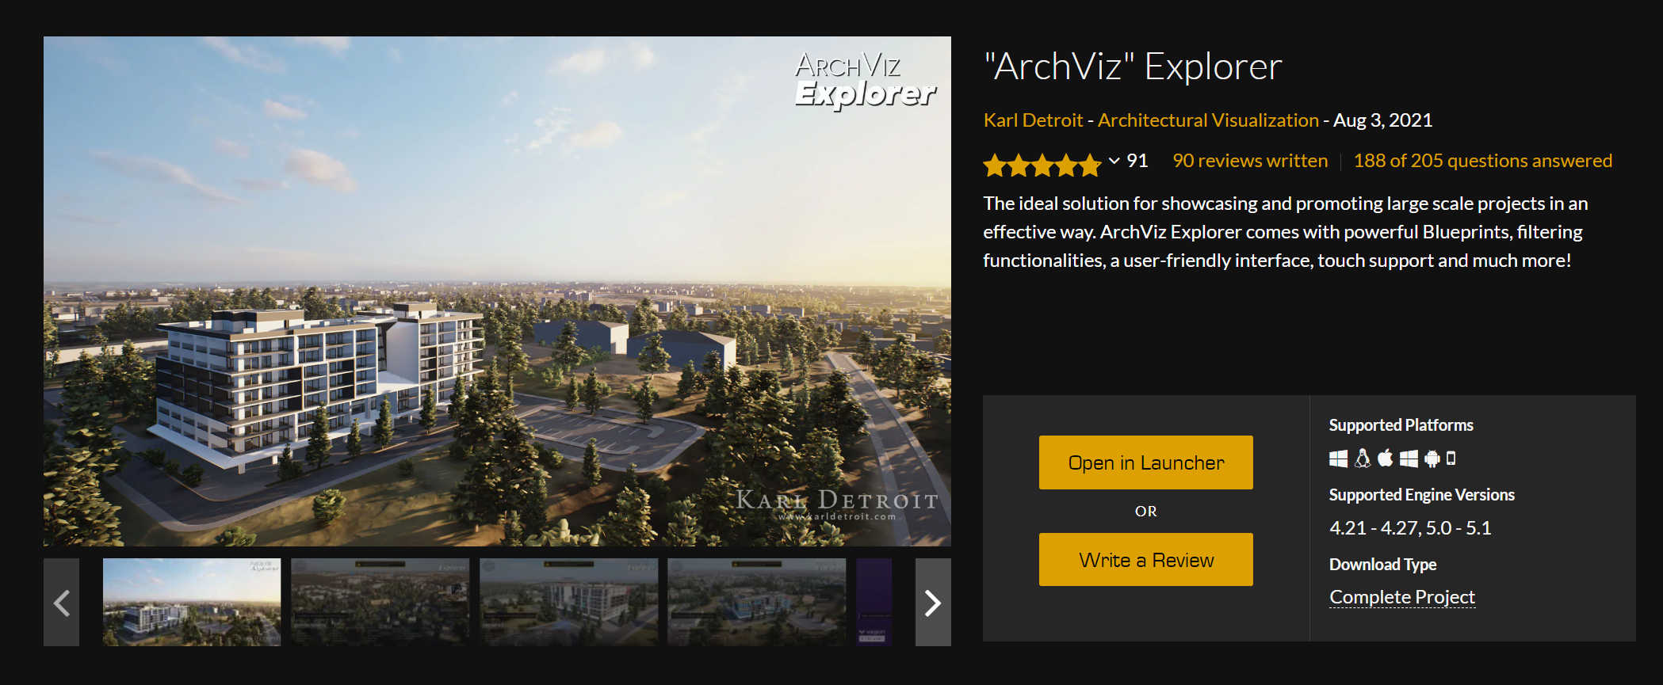This screenshot has height=685, width=1663.
Task: Select the third gallery thumbnail
Action: pyautogui.click(x=568, y=603)
